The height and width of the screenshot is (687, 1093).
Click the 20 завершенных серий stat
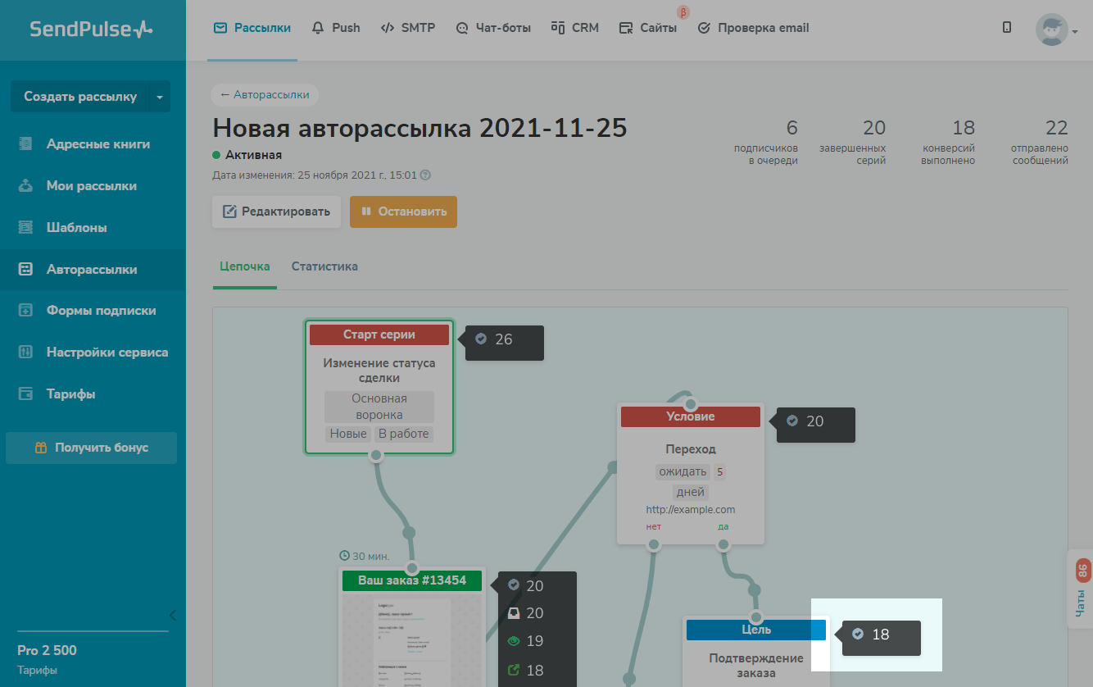click(x=853, y=143)
